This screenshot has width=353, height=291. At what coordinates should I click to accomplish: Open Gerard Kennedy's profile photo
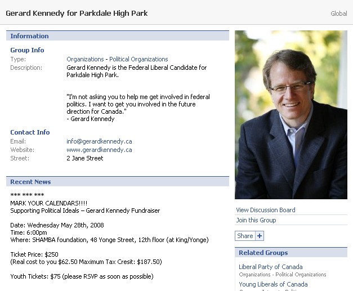coord(291,114)
